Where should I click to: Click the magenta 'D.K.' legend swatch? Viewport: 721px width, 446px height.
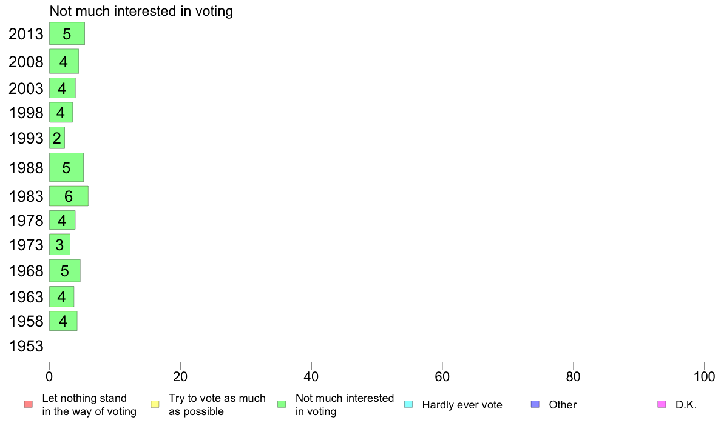pyautogui.click(x=662, y=404)
